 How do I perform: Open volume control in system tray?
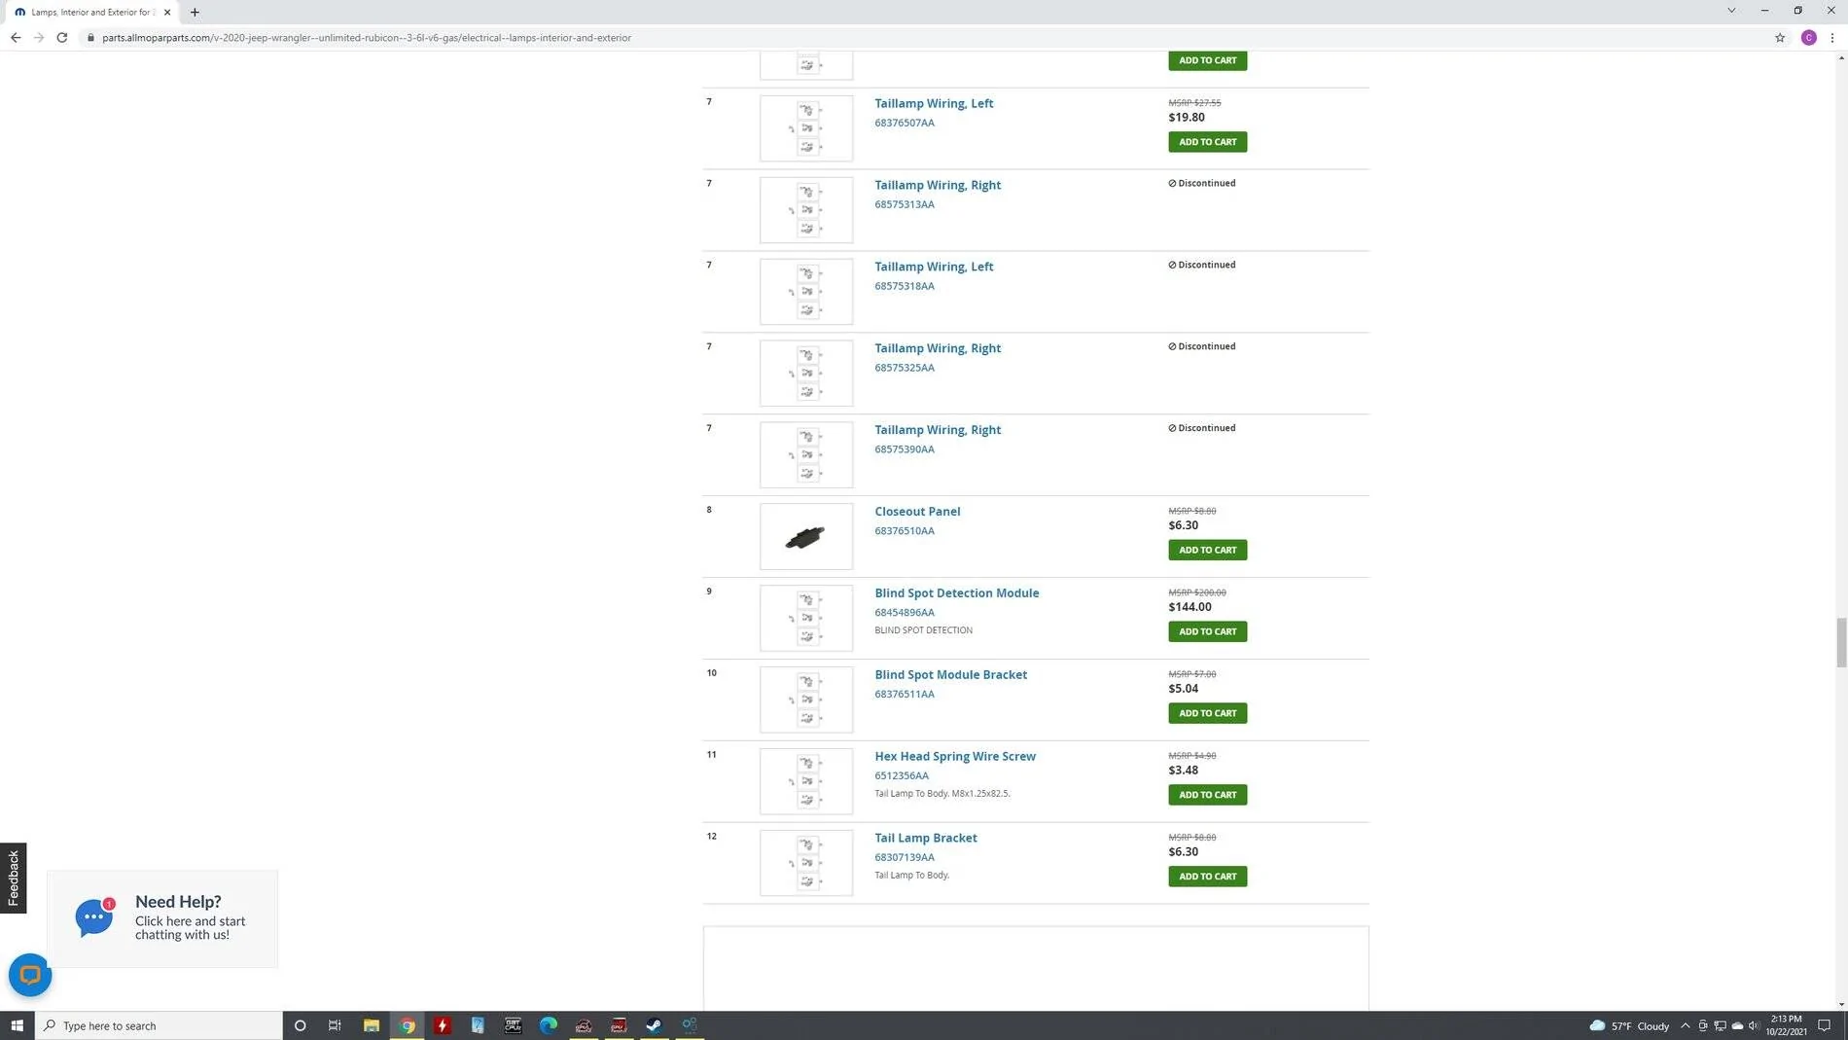pyautogui.click(x=1754, y=1025)
